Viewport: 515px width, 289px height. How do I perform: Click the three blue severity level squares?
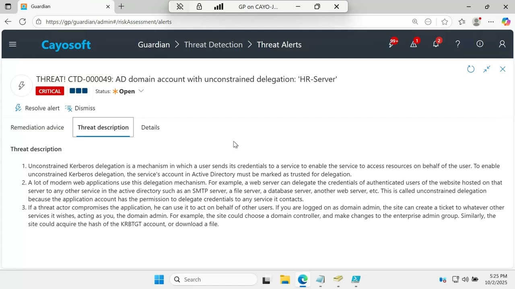[x=78, y=91]
